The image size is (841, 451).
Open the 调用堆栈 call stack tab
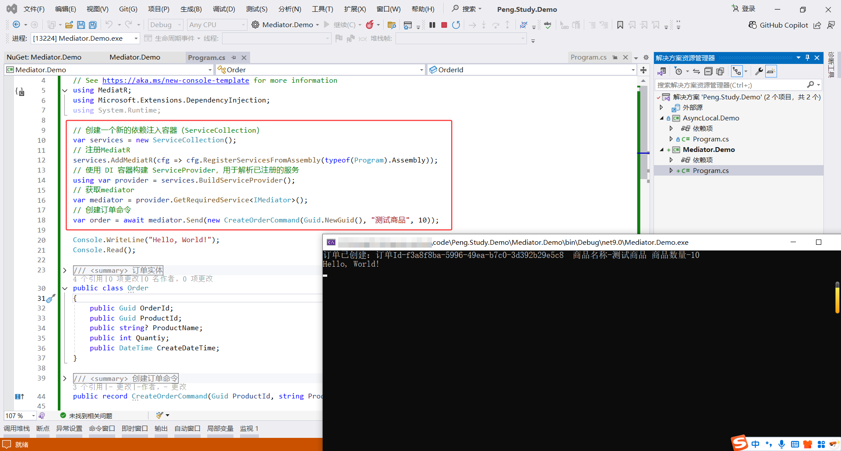[17, 429]
